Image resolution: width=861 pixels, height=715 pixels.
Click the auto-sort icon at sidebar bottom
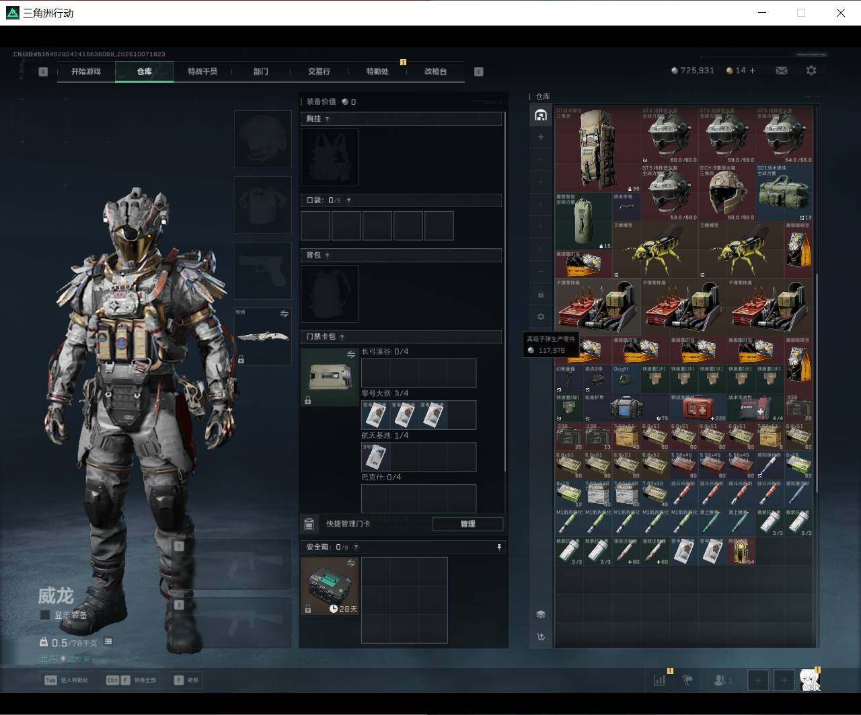541,636
